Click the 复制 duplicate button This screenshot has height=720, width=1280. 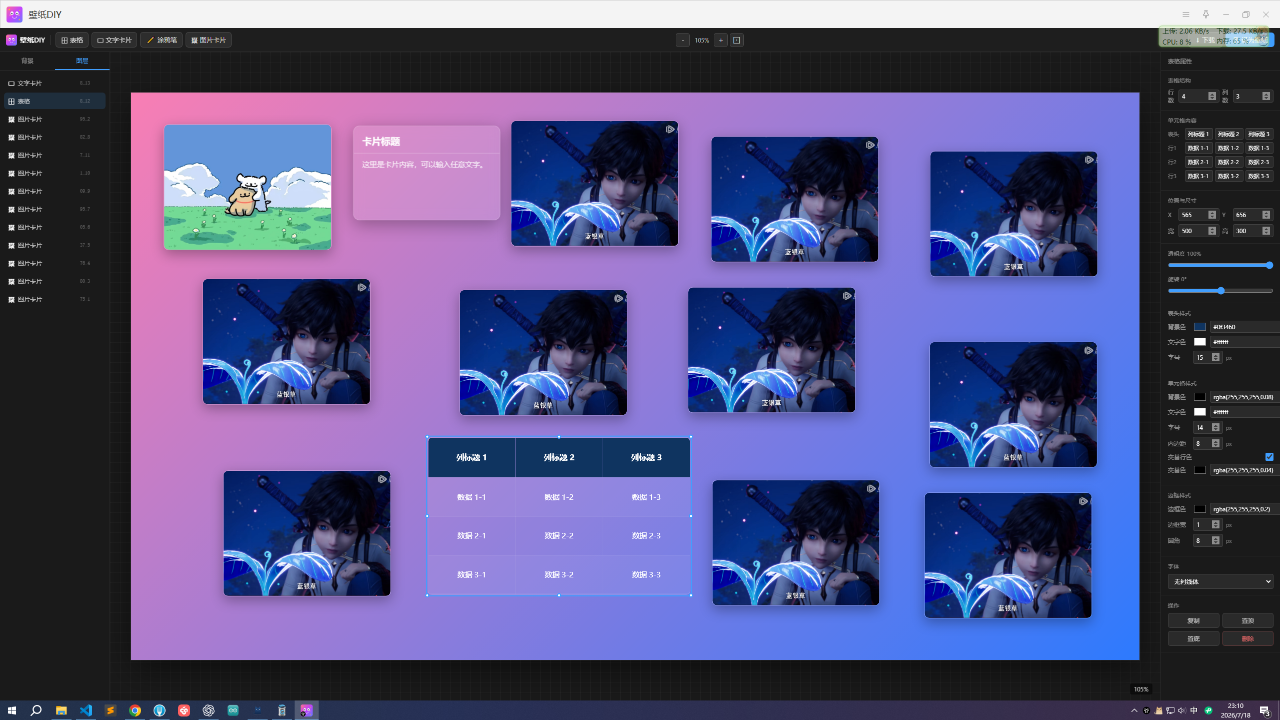(x=1193, y=620)
